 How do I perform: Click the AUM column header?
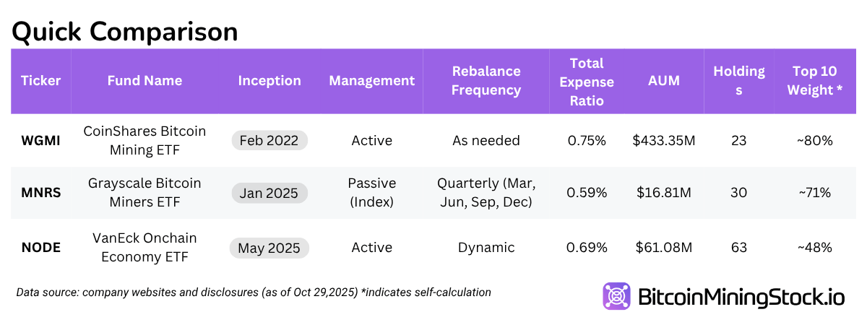(x=663, y=81)
